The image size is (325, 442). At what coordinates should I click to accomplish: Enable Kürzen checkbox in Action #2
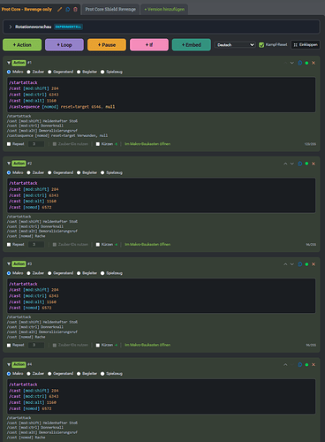(98, 245)
